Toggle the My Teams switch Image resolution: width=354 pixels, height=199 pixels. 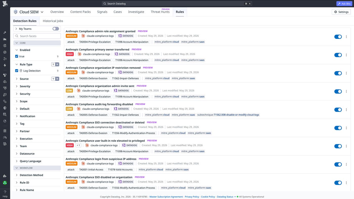point(56,29)
